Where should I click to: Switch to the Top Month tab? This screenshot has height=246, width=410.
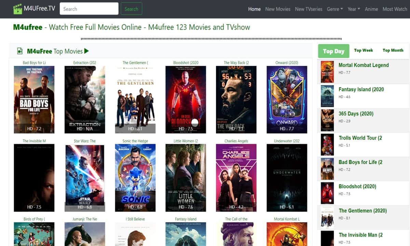pyautogui.click(x=393, y=51)
